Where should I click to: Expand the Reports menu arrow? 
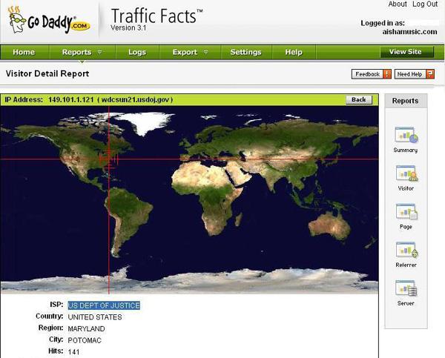coord(99,52)
